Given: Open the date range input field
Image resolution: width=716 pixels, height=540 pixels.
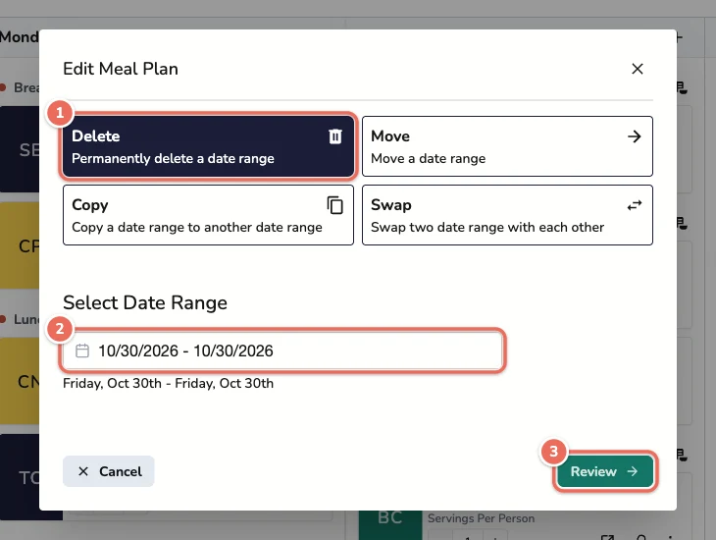Looking at the screenshot, I should coord(282,351).
